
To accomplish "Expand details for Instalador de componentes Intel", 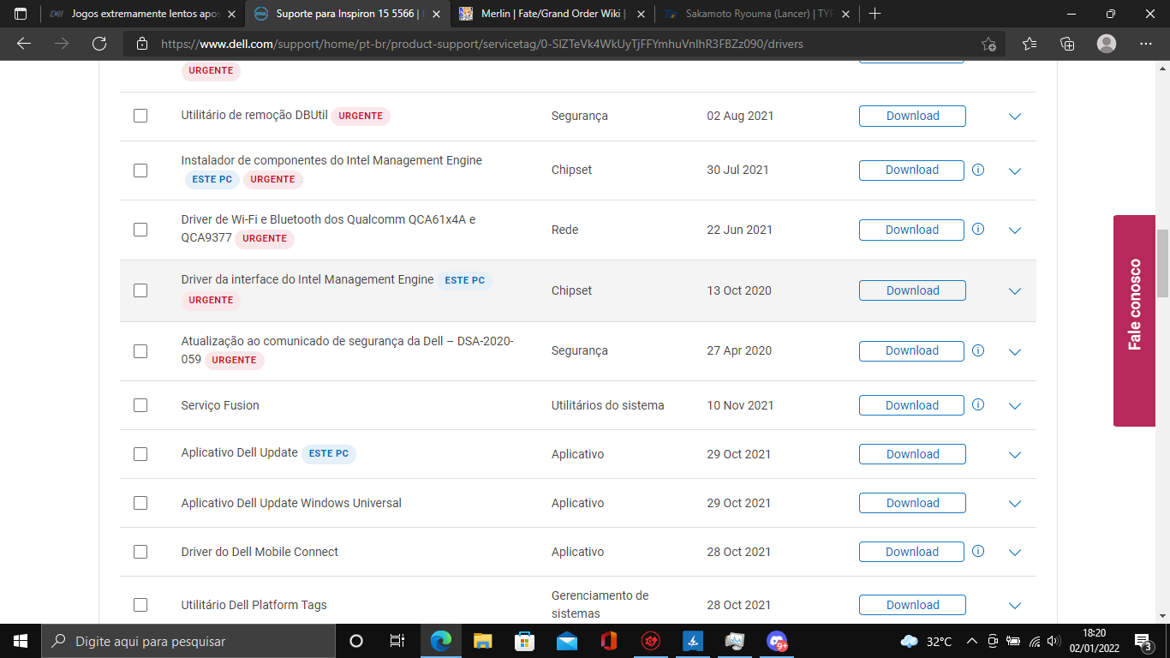I will coord(1015,171).
